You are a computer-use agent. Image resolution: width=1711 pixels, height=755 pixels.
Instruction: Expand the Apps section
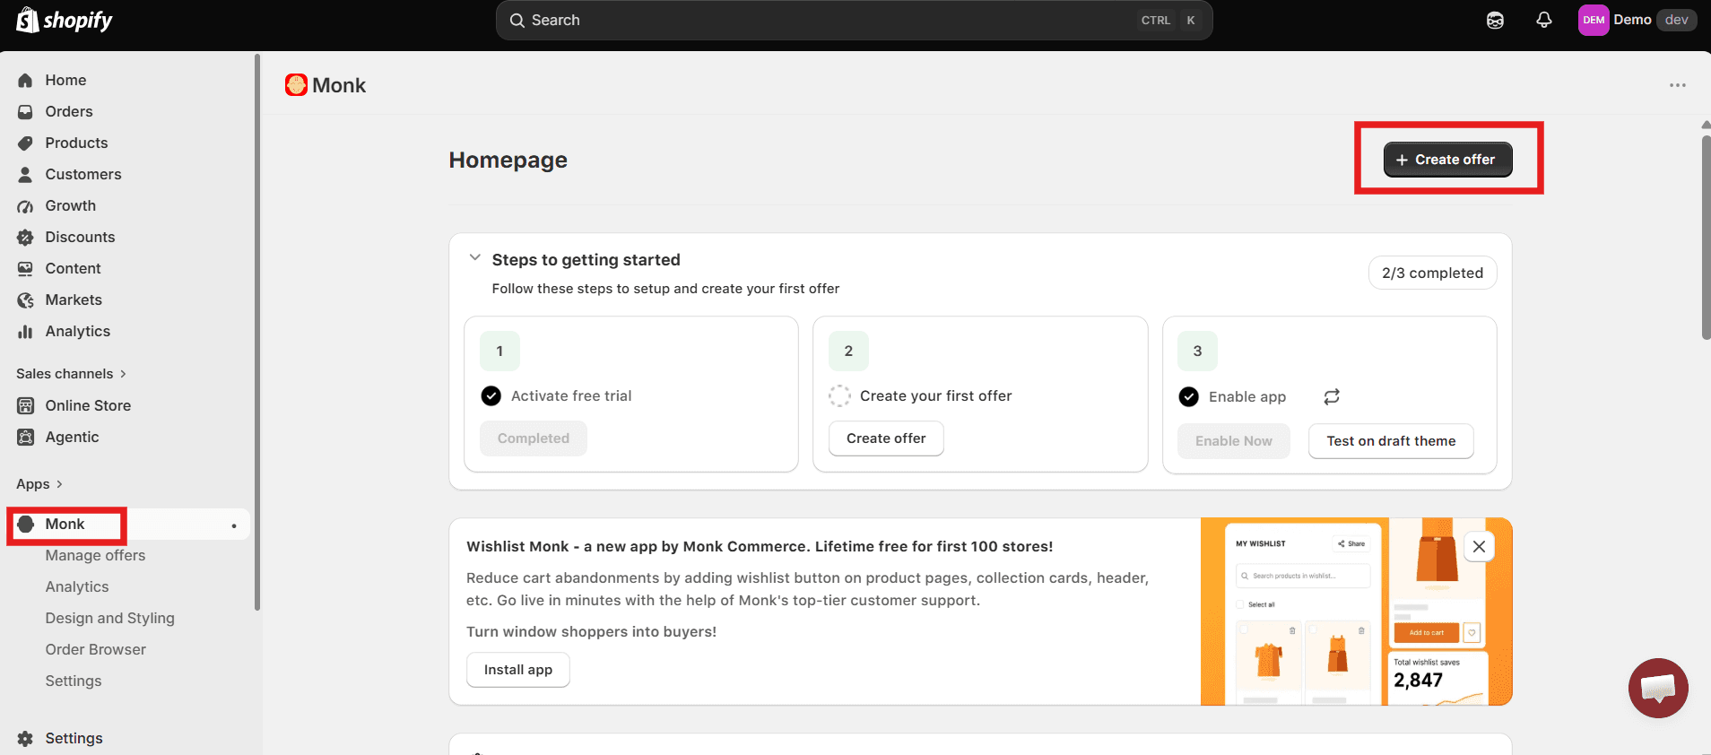[39, 483]
